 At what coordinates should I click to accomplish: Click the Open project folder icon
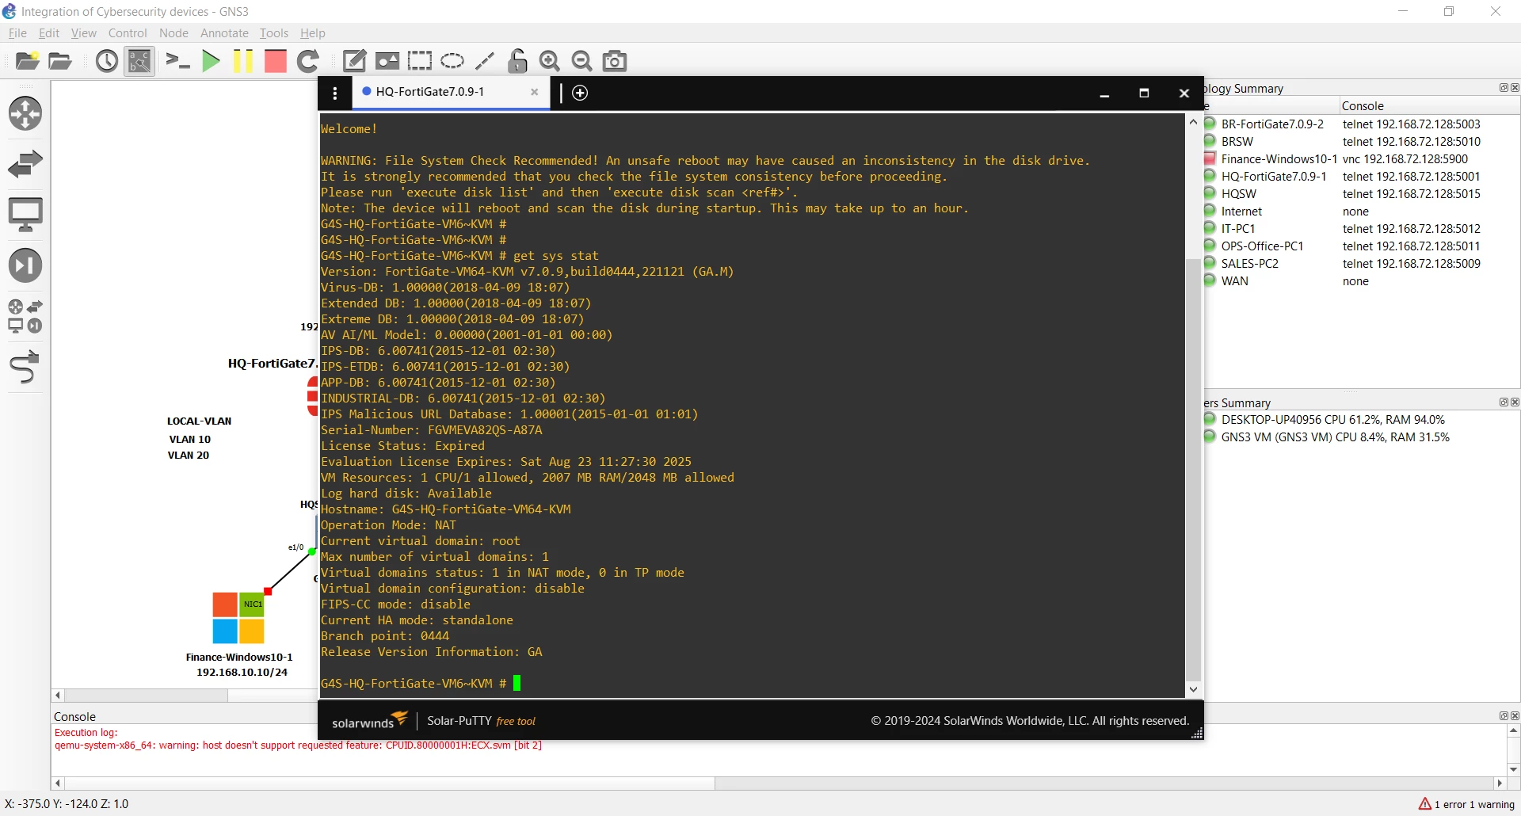60,61
